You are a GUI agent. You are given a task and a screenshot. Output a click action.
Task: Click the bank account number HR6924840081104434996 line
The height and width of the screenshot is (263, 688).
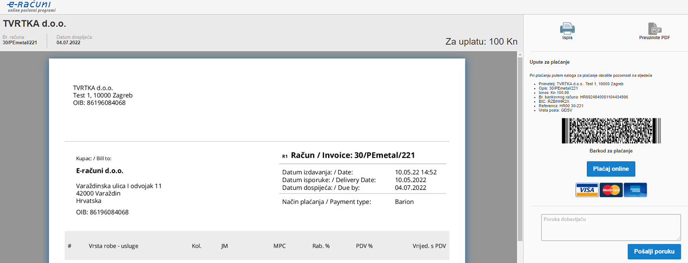point(583,97)
